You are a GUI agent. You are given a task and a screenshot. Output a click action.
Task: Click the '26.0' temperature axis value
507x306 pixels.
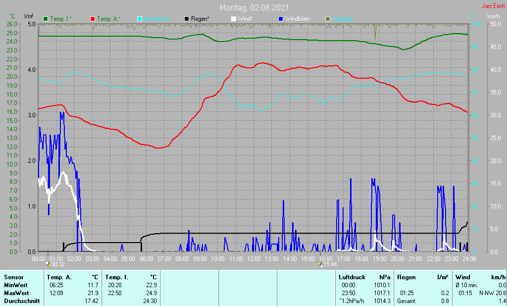click(12, 24)
